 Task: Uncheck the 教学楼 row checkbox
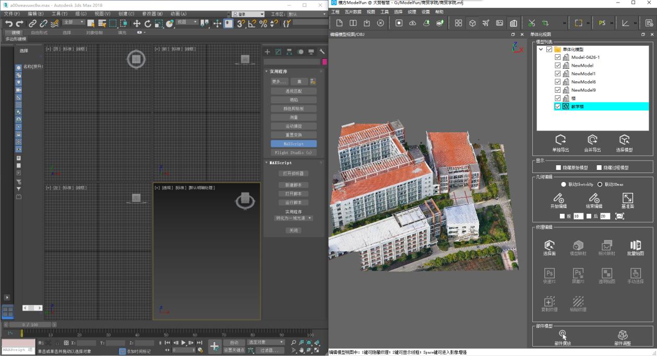coord(557,106)
